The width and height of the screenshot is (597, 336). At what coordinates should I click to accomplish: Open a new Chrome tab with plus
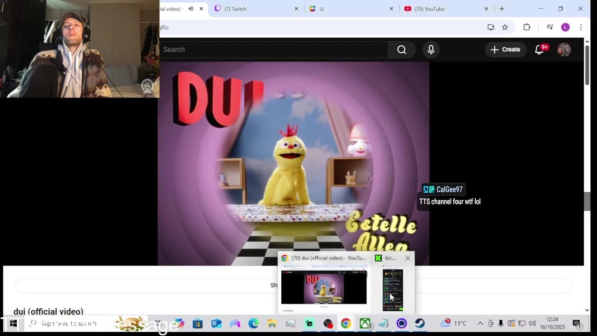pos(502,9)
